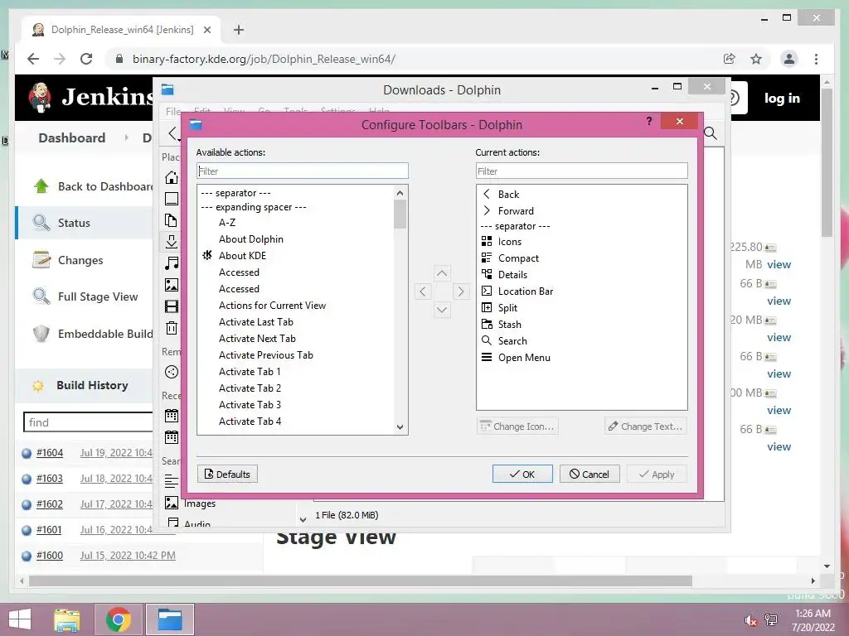
Task: Open Videos place icon in Dolphin sidebar
Action: 172,306
